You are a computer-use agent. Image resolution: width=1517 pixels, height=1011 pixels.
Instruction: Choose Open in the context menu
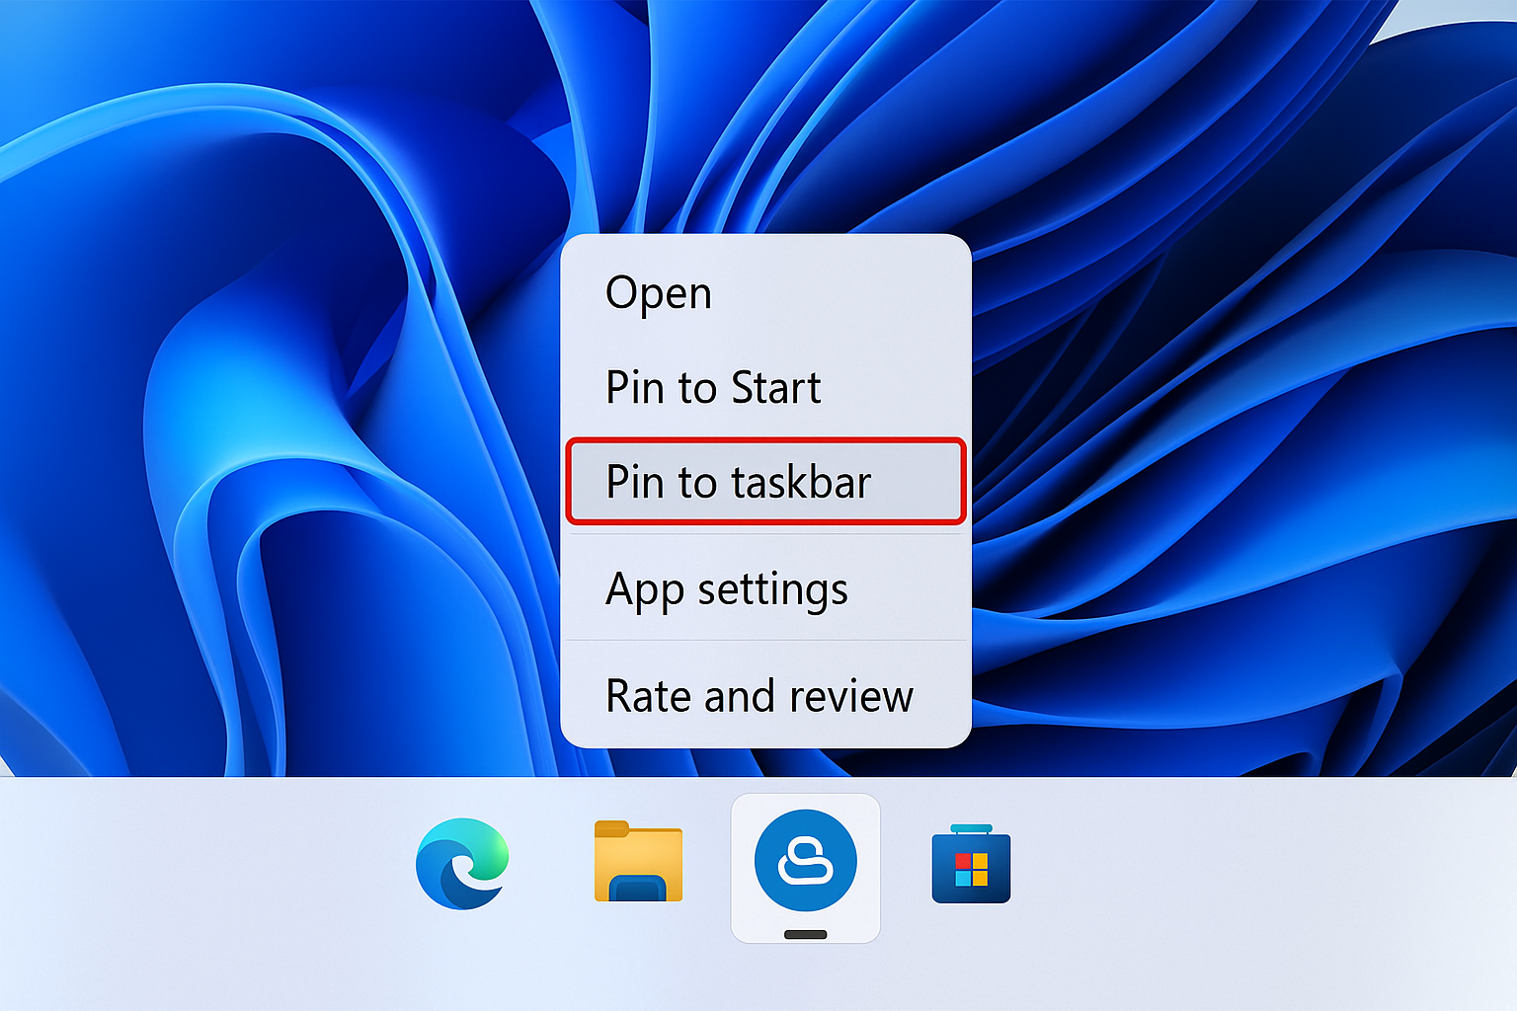point(765,293)
